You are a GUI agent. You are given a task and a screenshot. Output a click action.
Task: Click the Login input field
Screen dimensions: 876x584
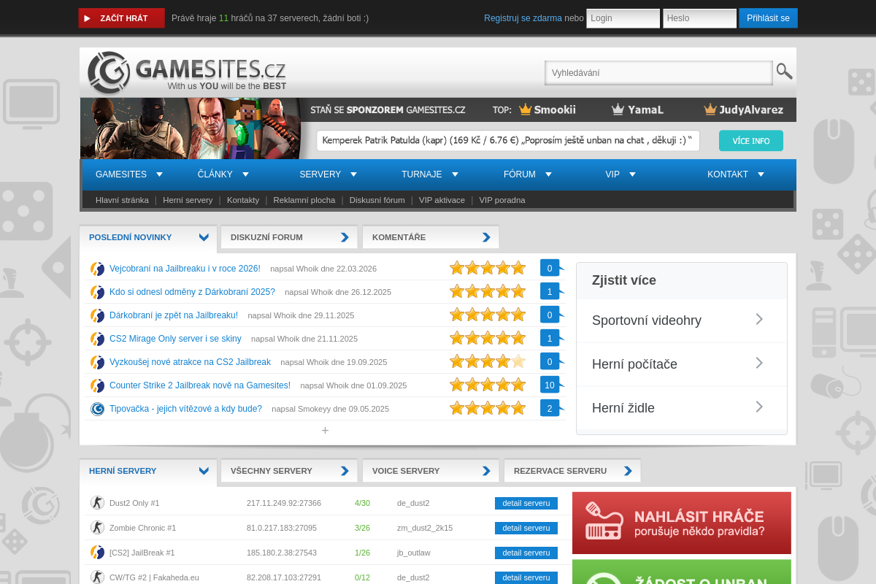point(622,18)
